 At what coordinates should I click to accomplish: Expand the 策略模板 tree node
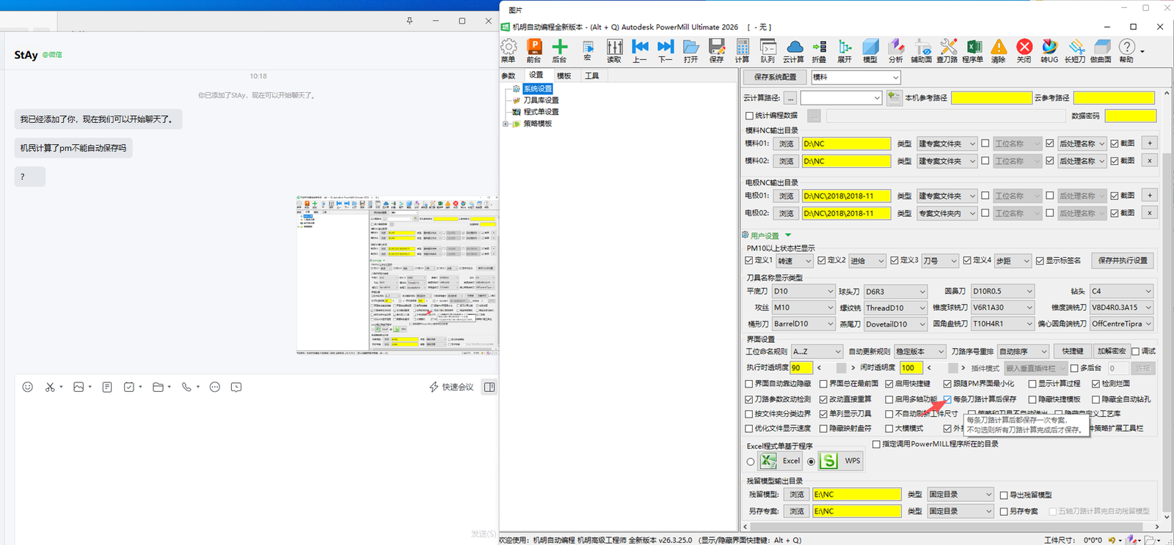click(505, 124)
